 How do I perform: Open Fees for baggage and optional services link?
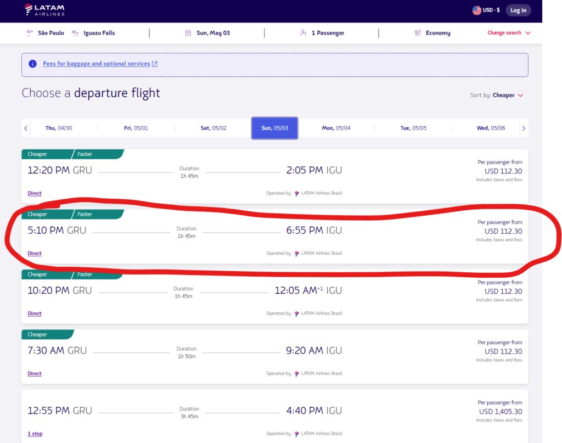pos(97,64)
